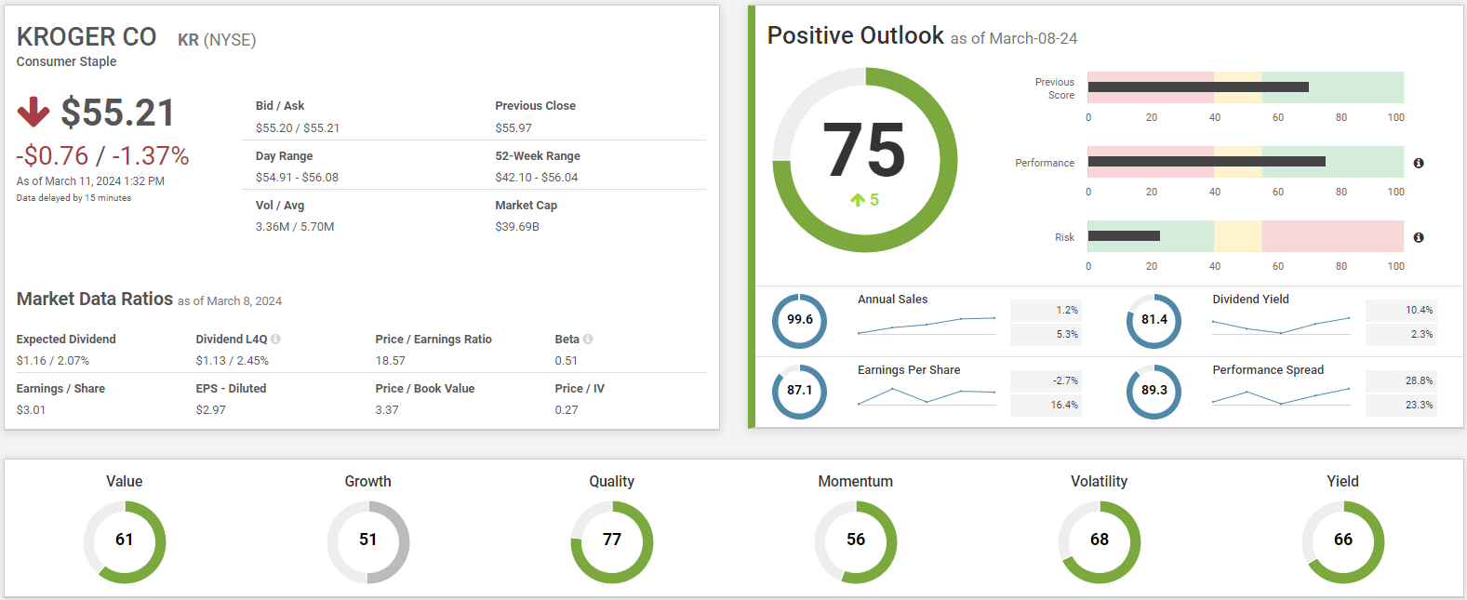Click the Performance Spread 23.3% value

point(1420,405)
